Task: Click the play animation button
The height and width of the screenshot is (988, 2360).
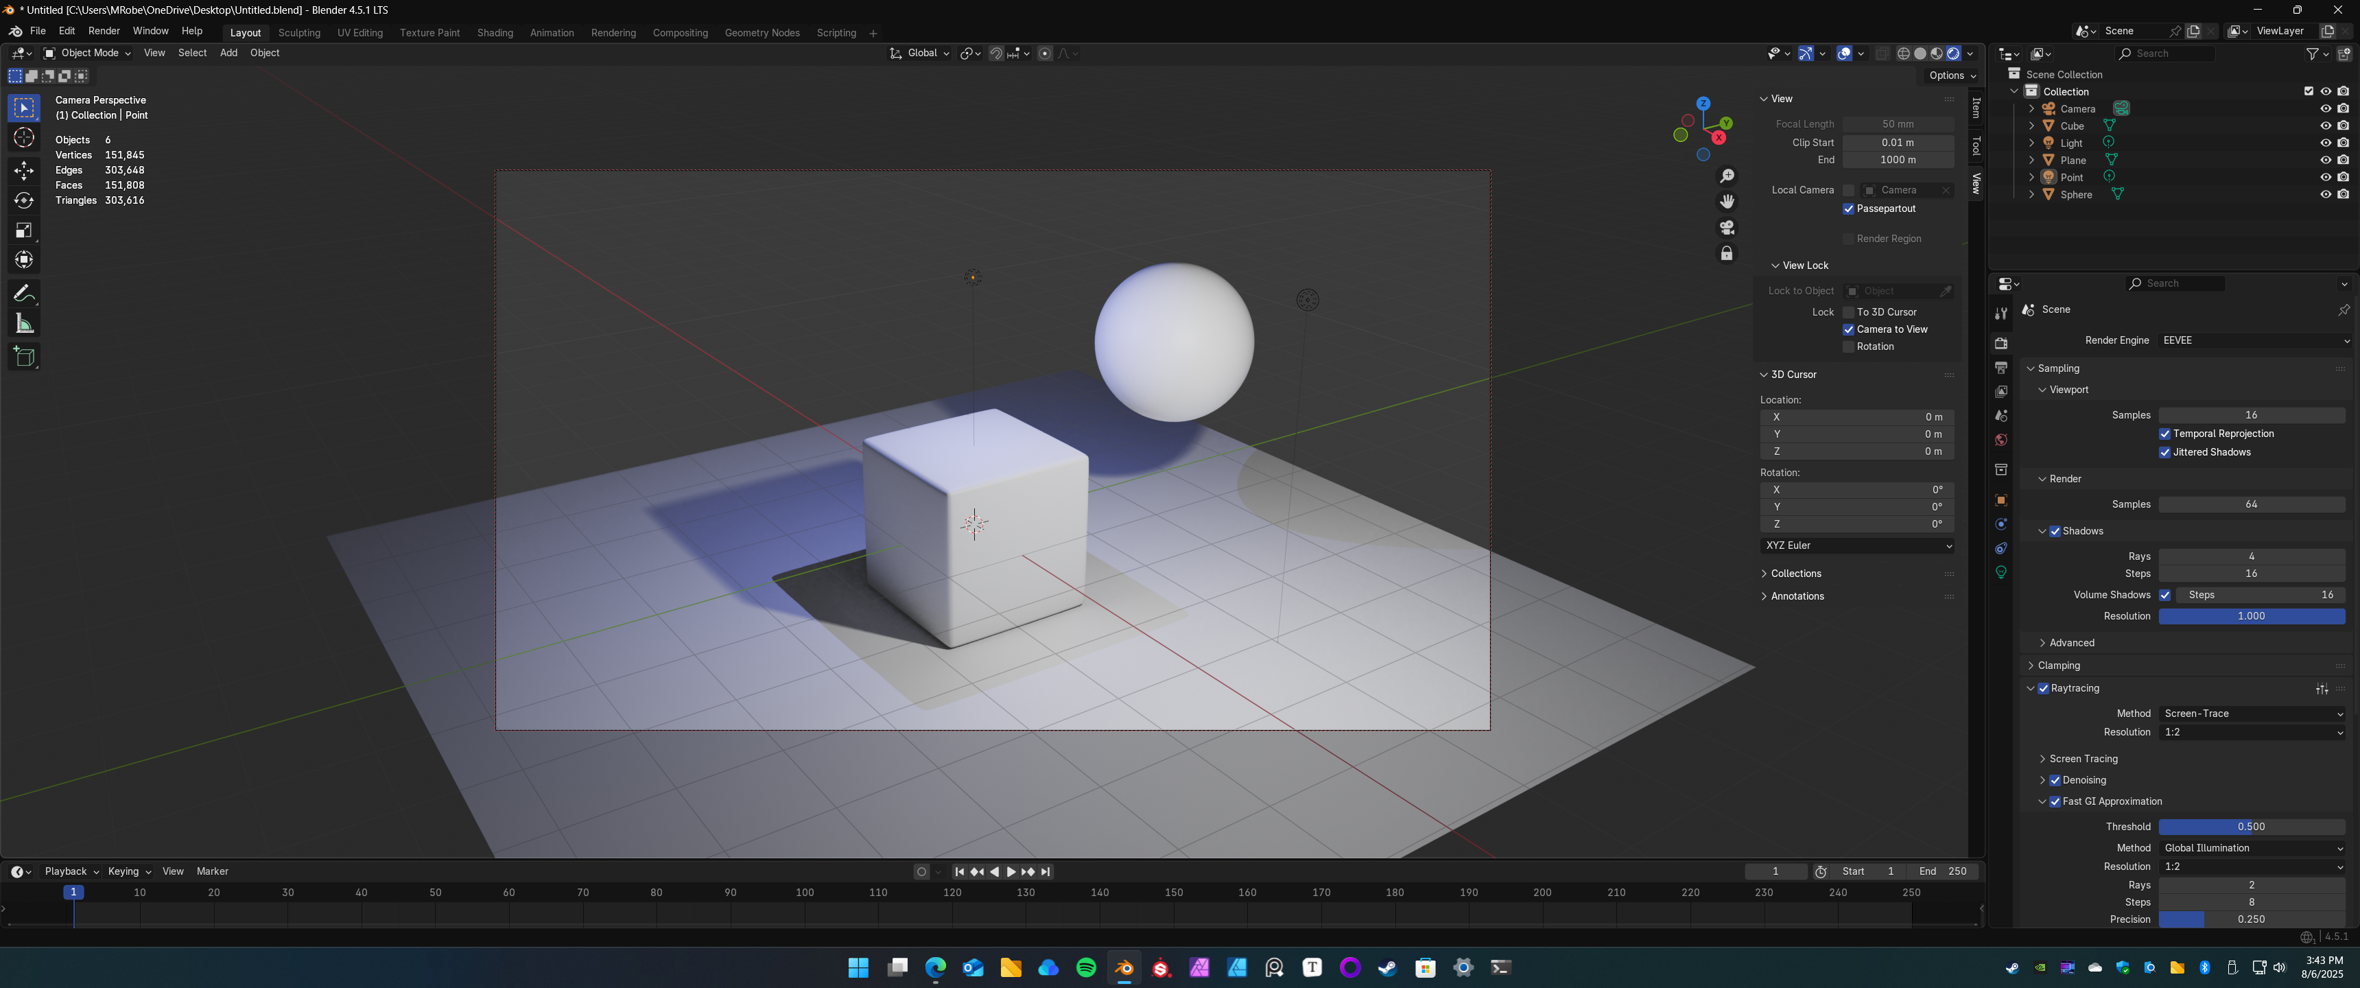Action: pos(1011,871)
